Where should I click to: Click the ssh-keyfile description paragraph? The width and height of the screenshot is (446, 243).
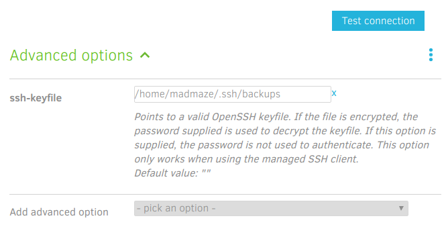click(x=285, y=138)
